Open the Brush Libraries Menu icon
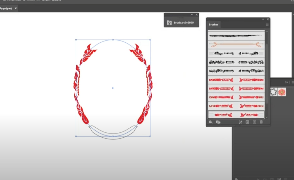This screenshot has height=180, width=294. pyautogui.click(x=211, y=122)
